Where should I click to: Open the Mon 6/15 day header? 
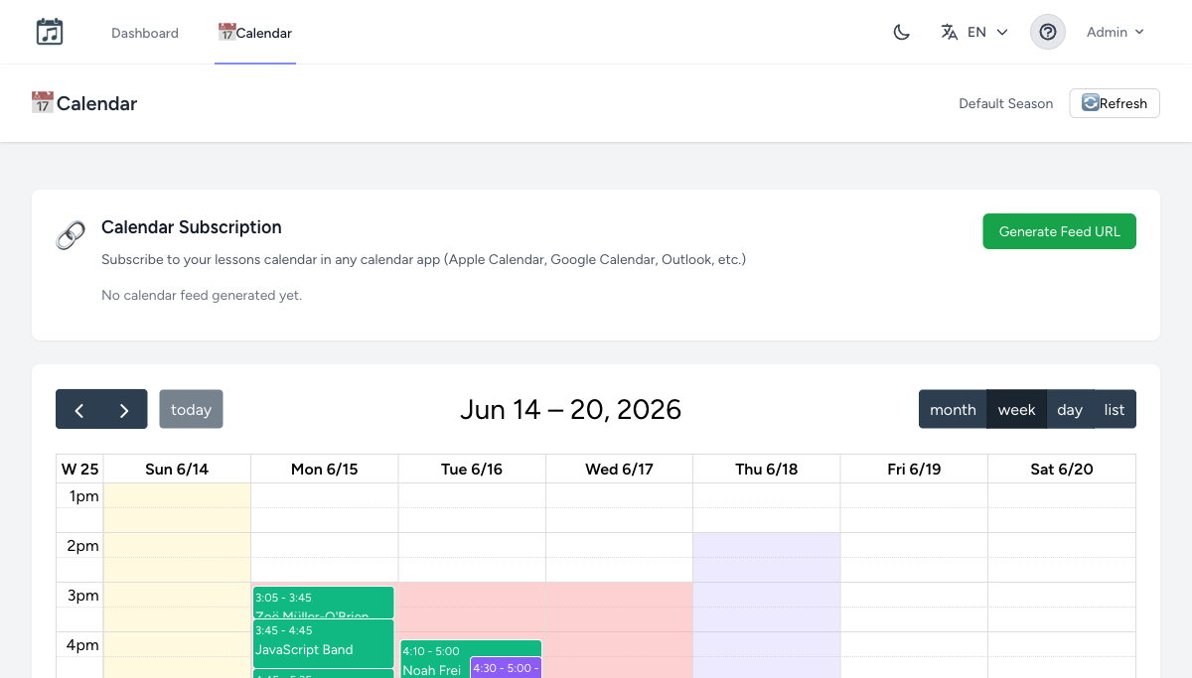coord(324,469)
